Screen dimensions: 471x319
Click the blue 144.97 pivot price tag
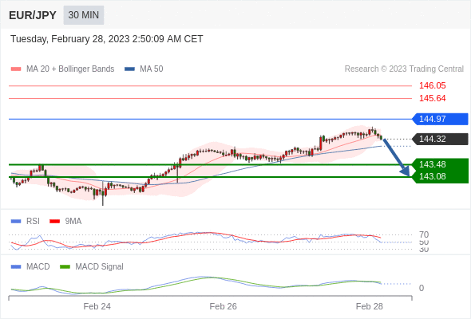tap(440, 119)
